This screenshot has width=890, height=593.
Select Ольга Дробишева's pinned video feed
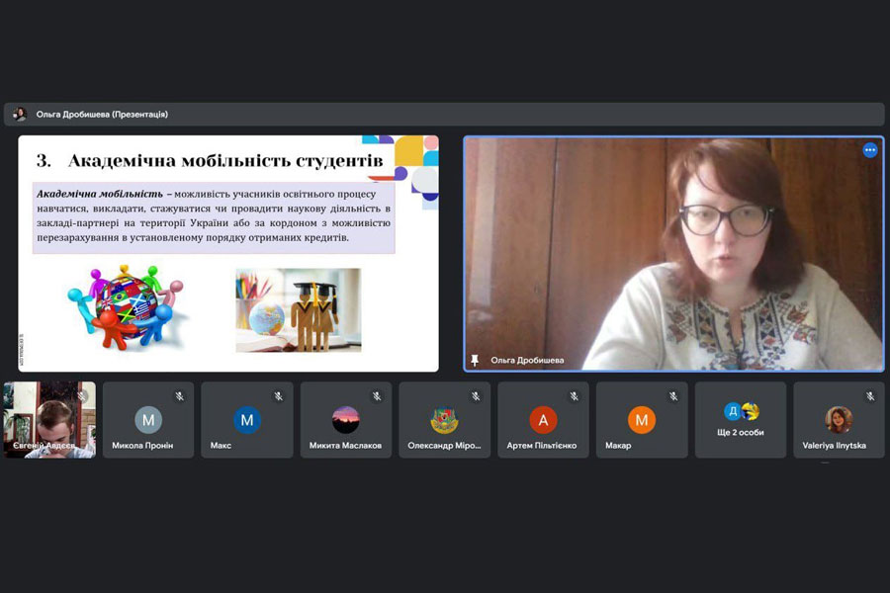(x=673, y=254)
